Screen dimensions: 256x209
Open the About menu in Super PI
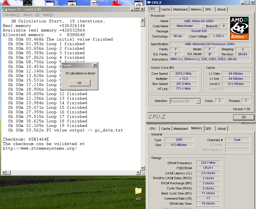pyautogui.click(x=31, y=15)
